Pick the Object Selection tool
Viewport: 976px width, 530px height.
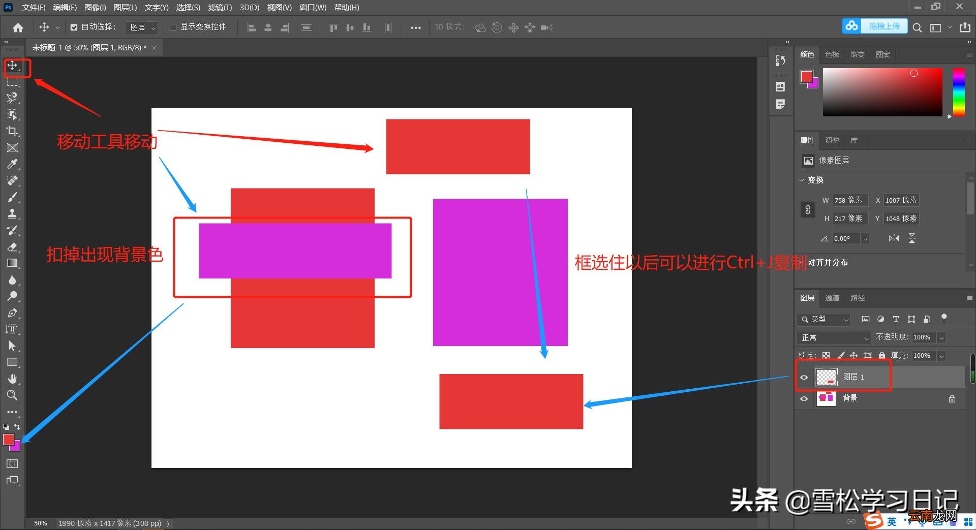(x=12, y=114)
